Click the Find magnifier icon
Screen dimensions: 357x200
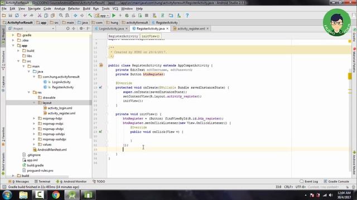[61, 16]
